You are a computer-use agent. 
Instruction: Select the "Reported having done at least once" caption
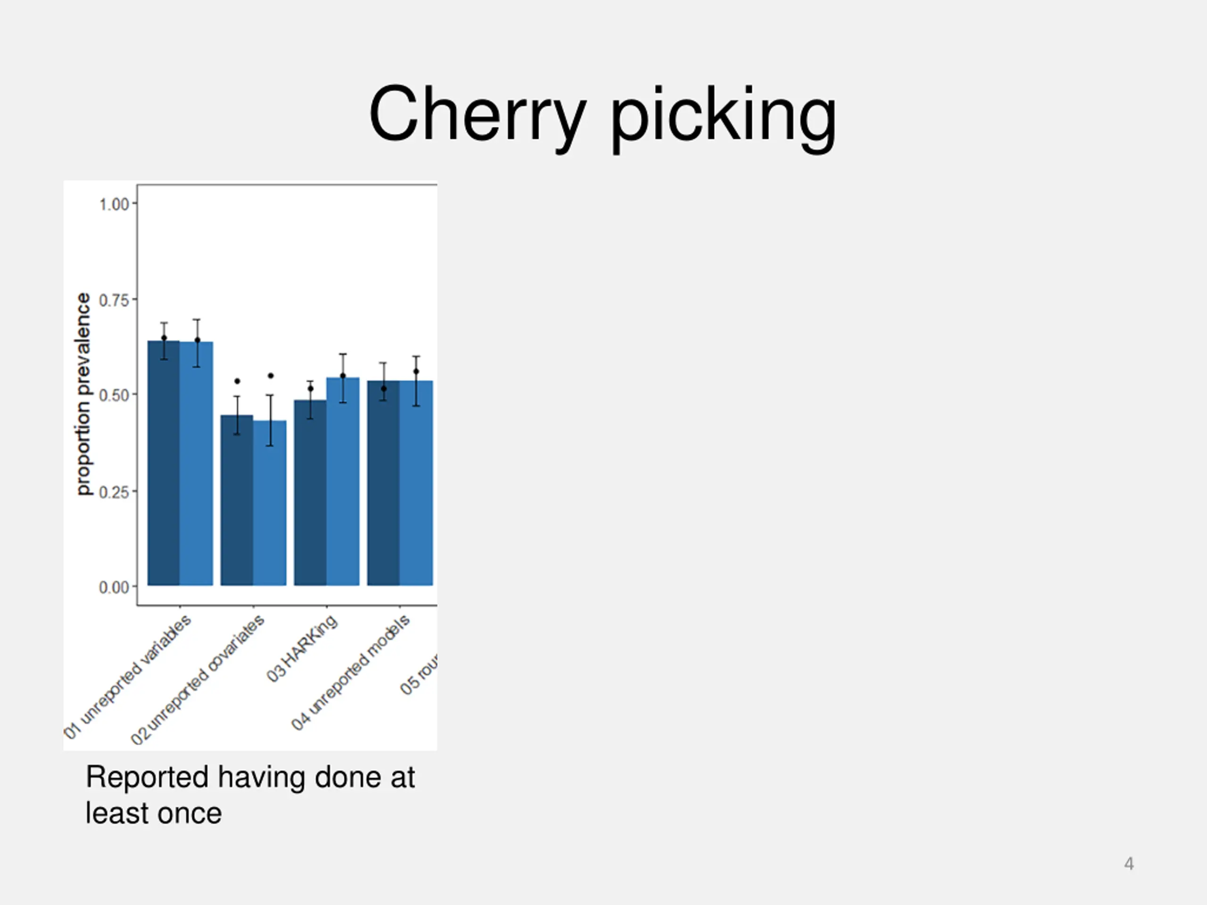pyautogui.click(x=250, y=795)
